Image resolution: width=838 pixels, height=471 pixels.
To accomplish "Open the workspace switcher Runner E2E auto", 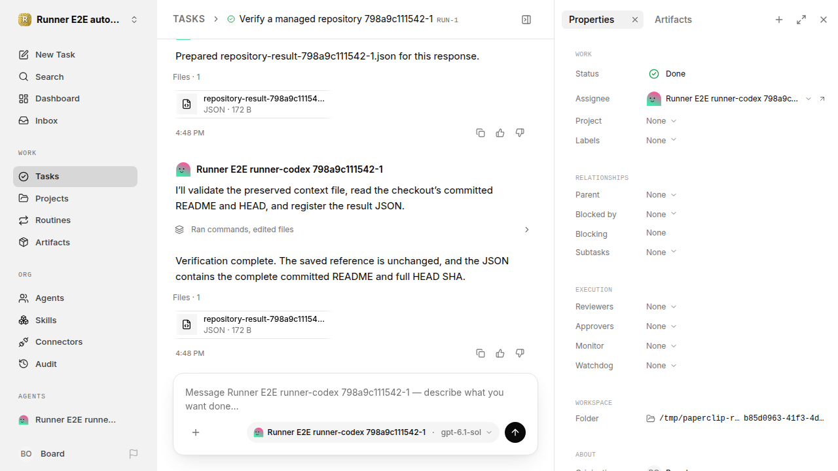I will pyautogui.click(x=79, y=20).
